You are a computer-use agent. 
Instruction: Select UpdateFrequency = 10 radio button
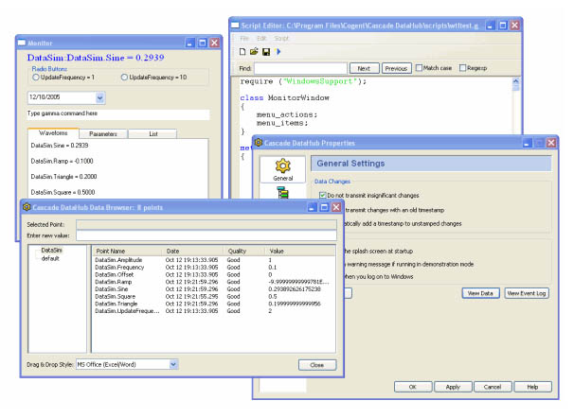pyautogui.click(x=124, y=78)
